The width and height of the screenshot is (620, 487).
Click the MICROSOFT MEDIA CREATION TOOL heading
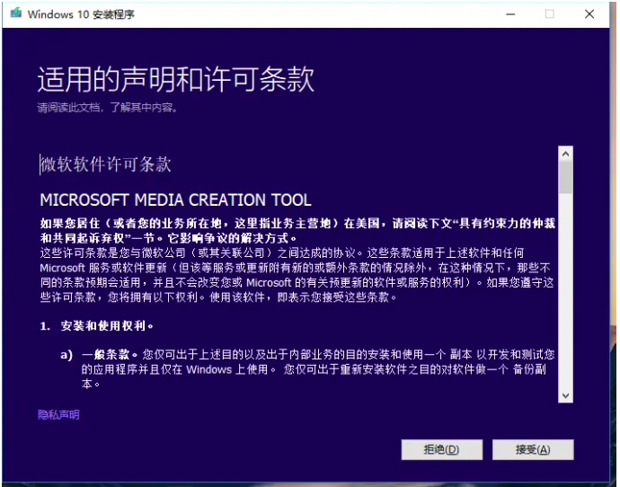click(176, 199)
